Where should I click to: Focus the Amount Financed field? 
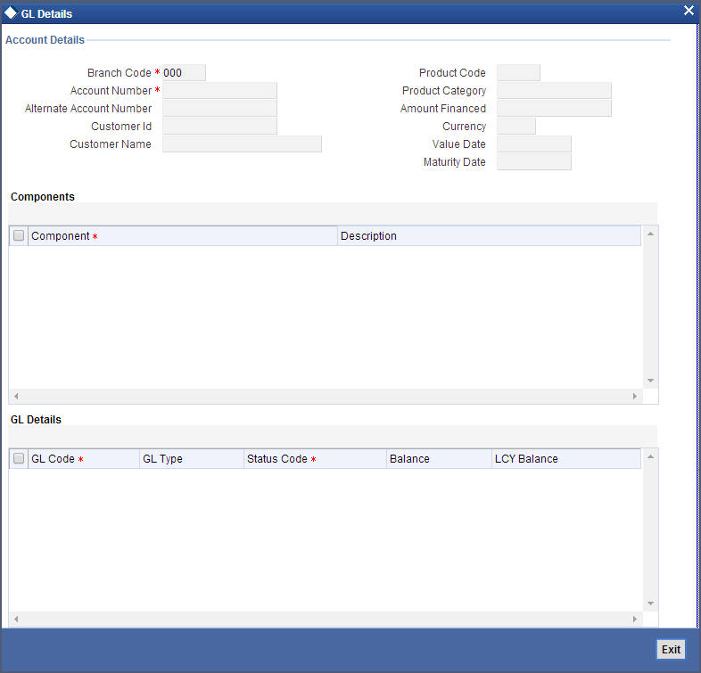click(554, 109)
